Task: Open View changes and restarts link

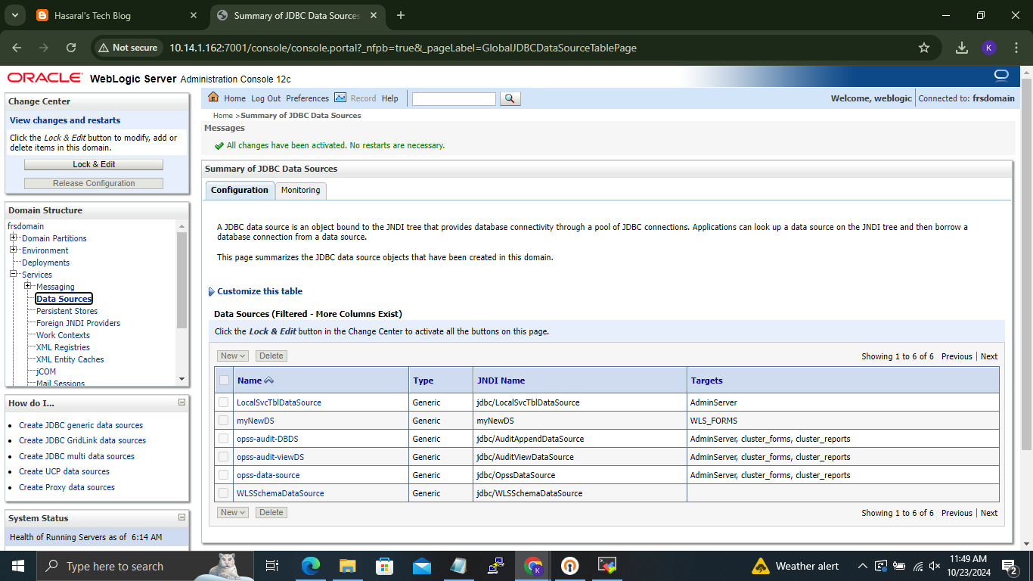Action: pos(65,120)
